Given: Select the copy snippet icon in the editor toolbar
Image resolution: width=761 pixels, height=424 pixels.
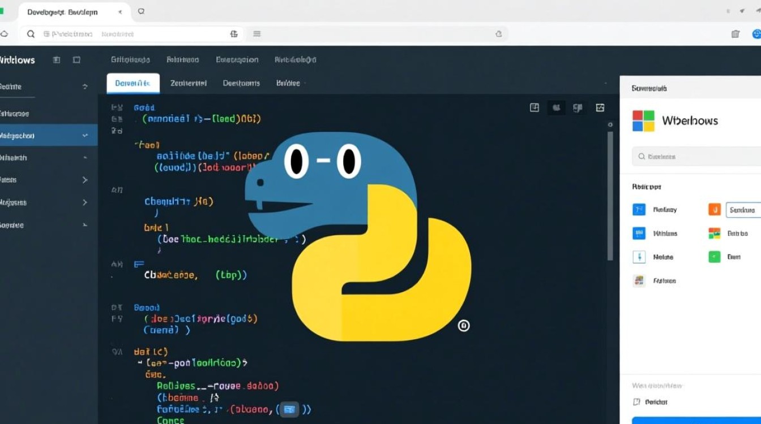Looking at the screenshot, I should (x=578, y=107).
